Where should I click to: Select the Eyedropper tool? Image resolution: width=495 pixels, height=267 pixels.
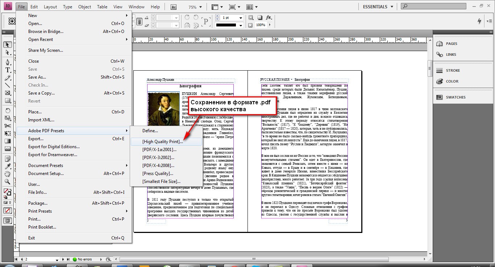point(7,166)
